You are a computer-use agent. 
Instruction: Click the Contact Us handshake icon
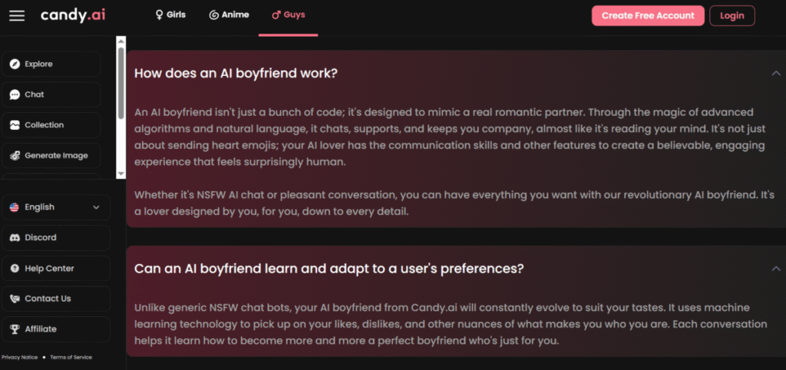[x=15, y=299]
